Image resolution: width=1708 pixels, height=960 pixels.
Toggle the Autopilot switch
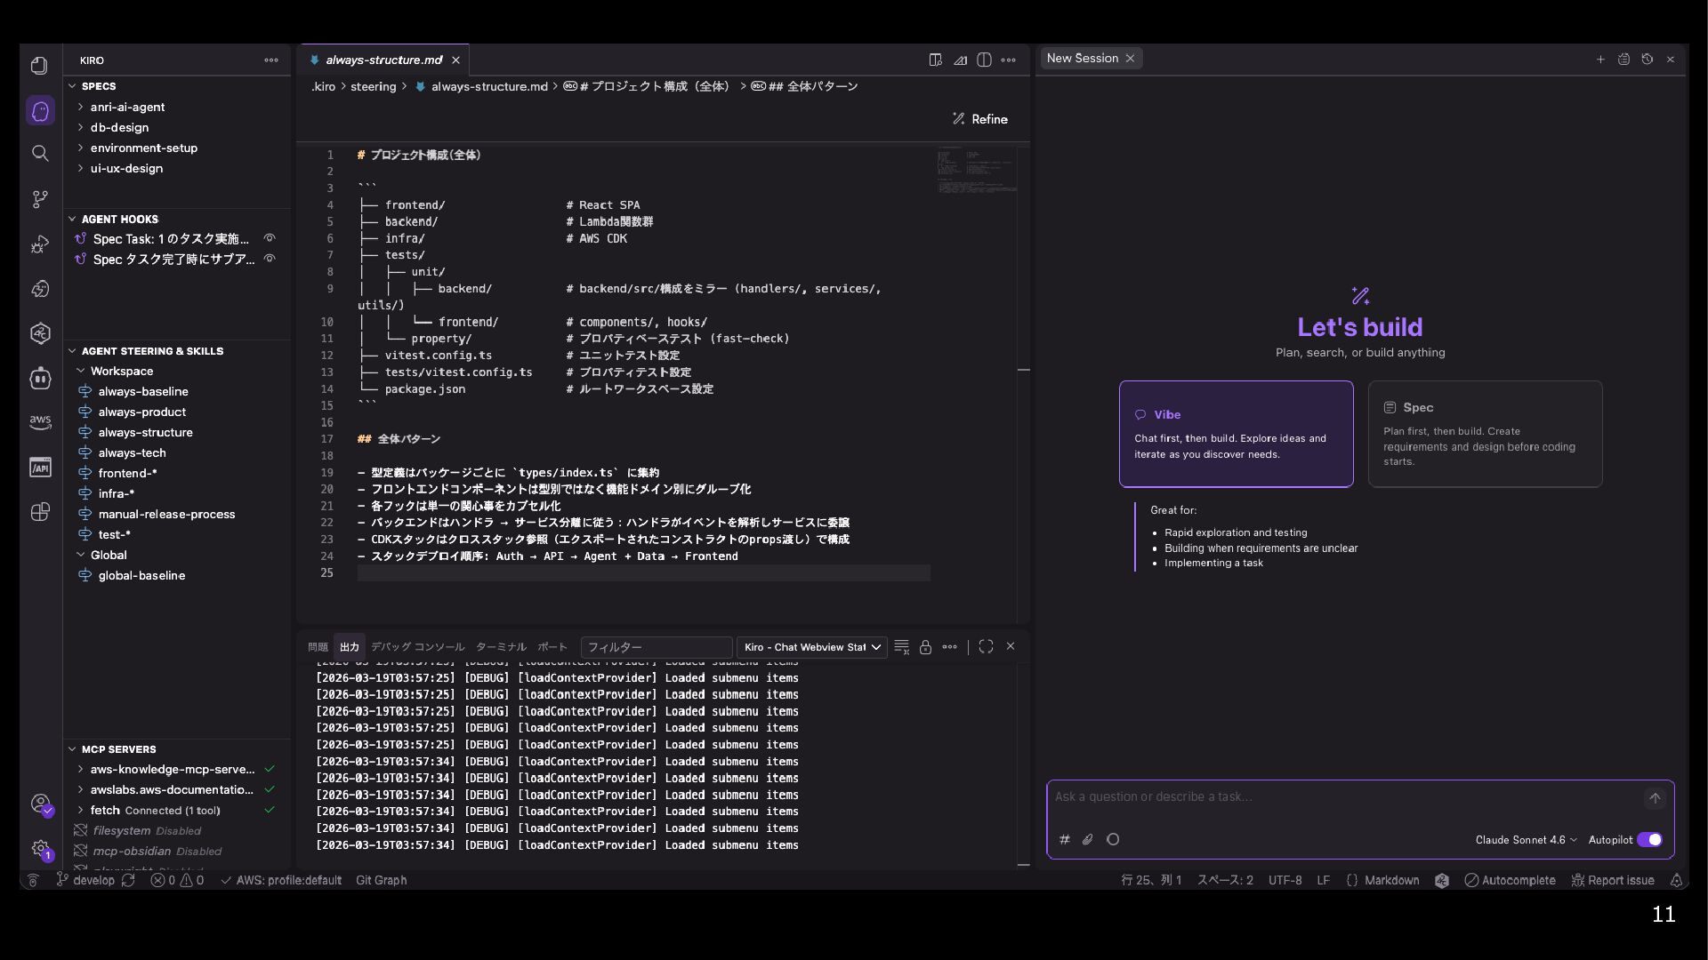1649,840
